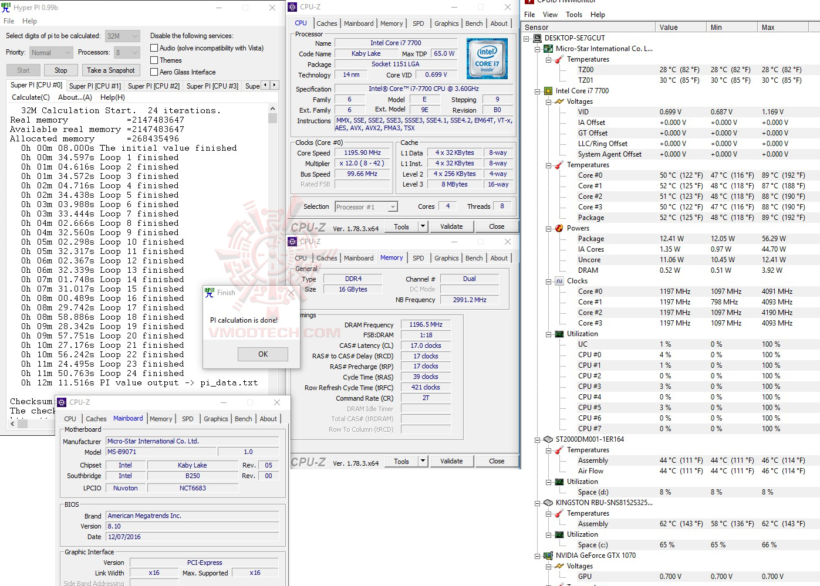Click the title icon of the top CPU-Z window

click(x=292, y=7)
